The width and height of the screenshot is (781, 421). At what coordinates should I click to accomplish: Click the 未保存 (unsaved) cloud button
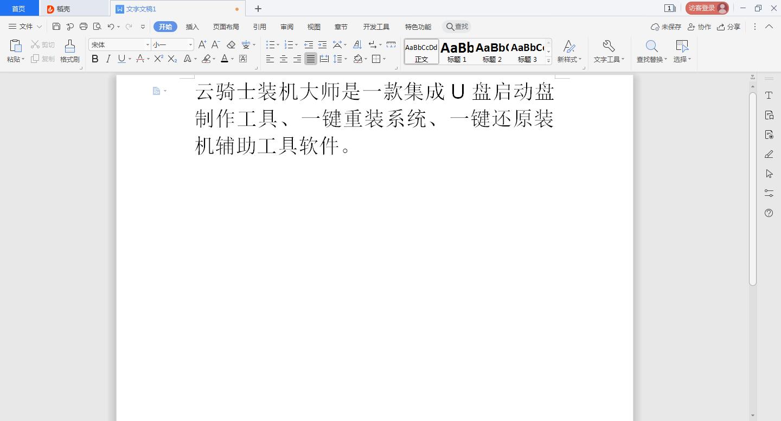pyautogui.click(x=666, y=27)
